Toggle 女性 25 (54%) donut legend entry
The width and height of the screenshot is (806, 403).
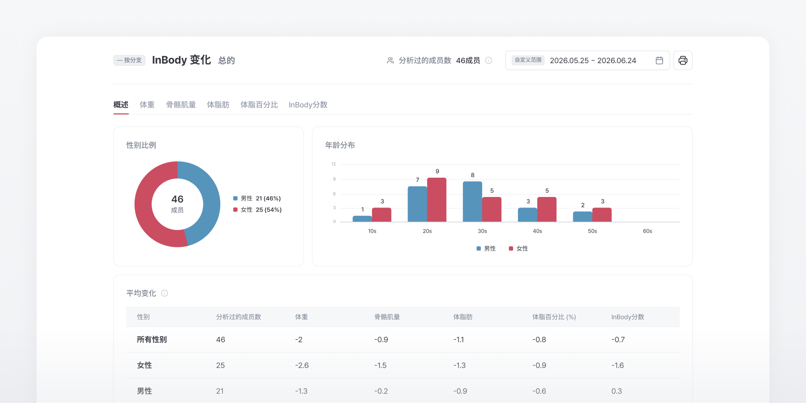(x=257, y=210)
